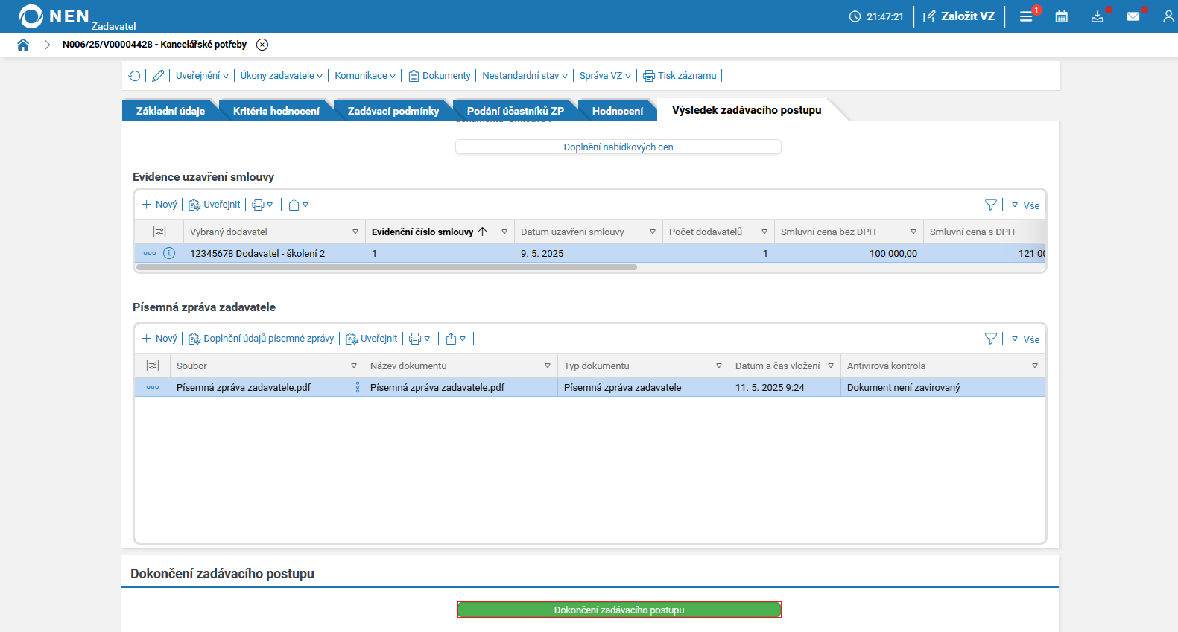Open column settings icon in Písemná zpráva zadavatele
1178x632 pixels.
(153, 366)
